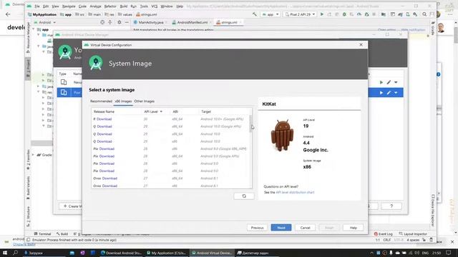Image resolution: width=458 pixels, height=257 pixels.
Task: Collapse the app node in project tree
Action: [x=34, y=29]
